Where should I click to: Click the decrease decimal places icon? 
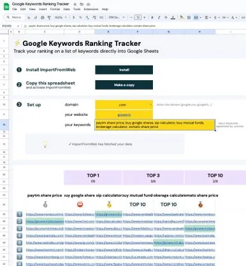pyautogui.click(x=87, y=17)
